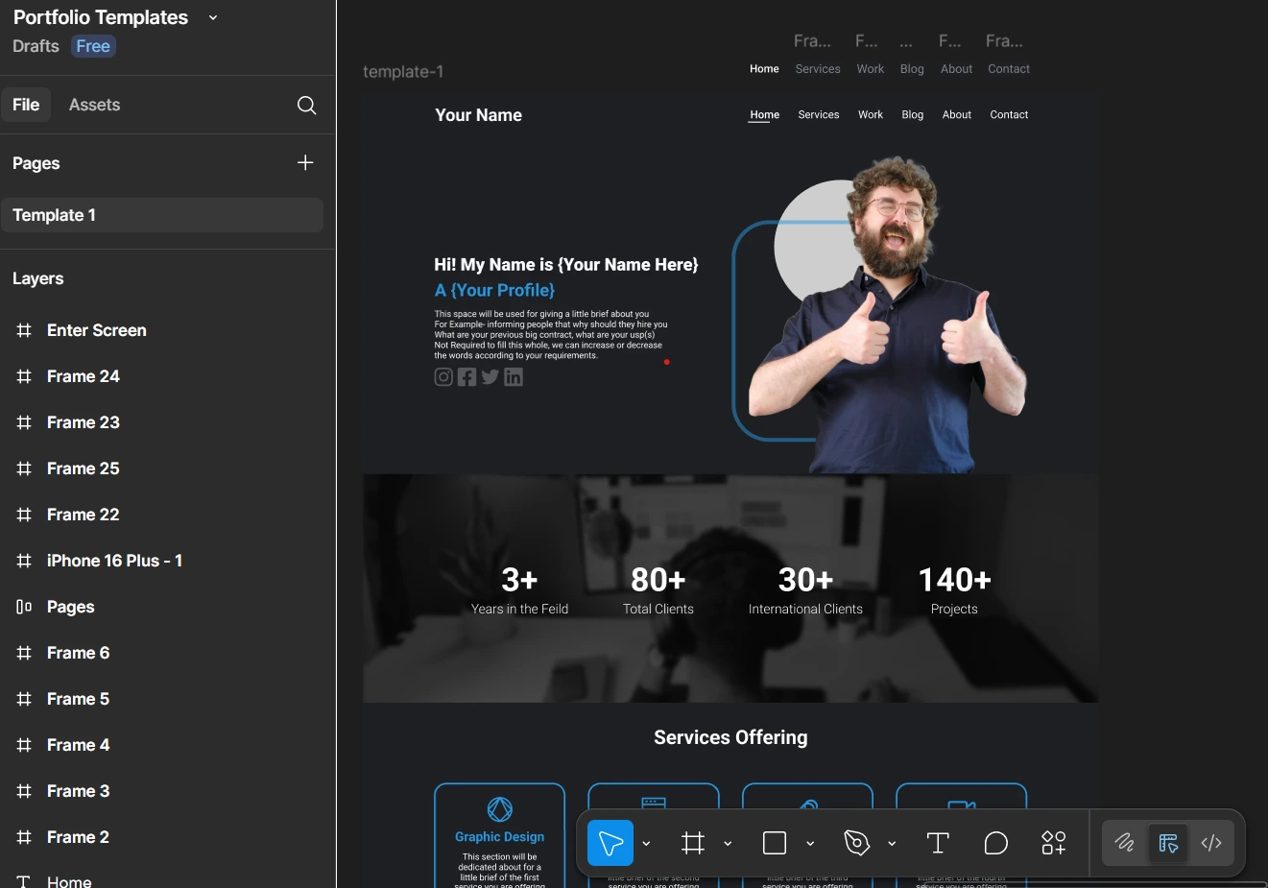This screenshot has height=888, width=1268.
Task: Select the Comment tool
Action: point(996,843)
